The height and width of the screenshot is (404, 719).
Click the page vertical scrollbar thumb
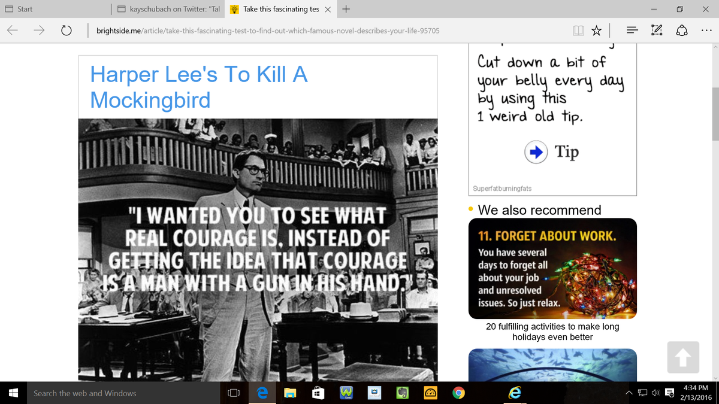[715, 114]
